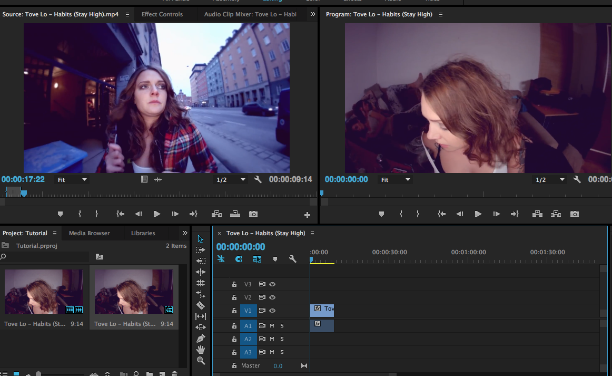Open Source panel menu
The height and width of the screenshot is (376, 612).
click(127, 14)
